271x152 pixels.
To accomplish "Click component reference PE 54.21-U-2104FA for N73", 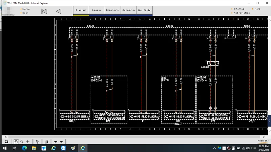I will click(x=114, y=115).
